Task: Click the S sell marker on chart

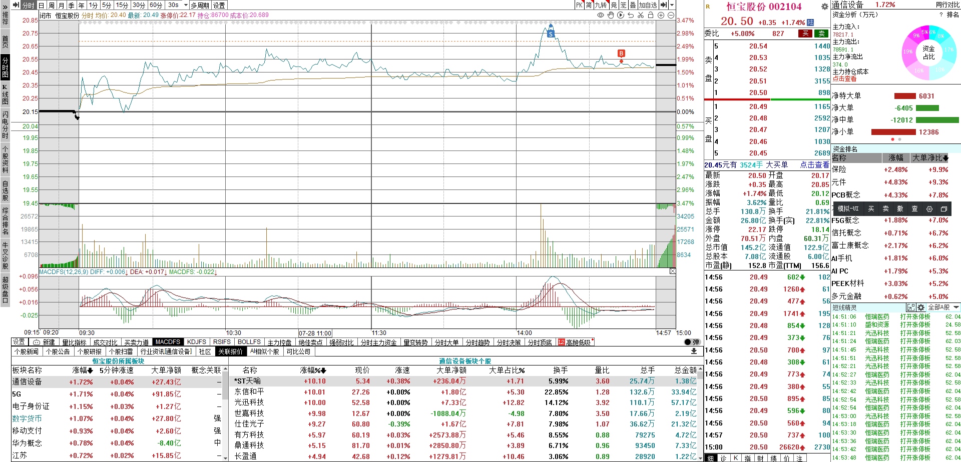Action: tap(551, 34)
